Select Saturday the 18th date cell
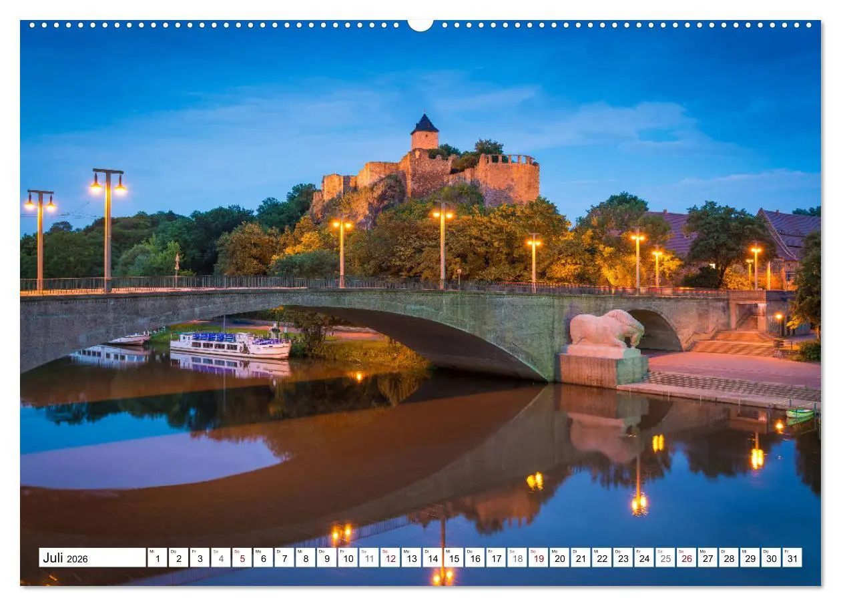The height and width of the screenshot is (606, 841). 517,558
